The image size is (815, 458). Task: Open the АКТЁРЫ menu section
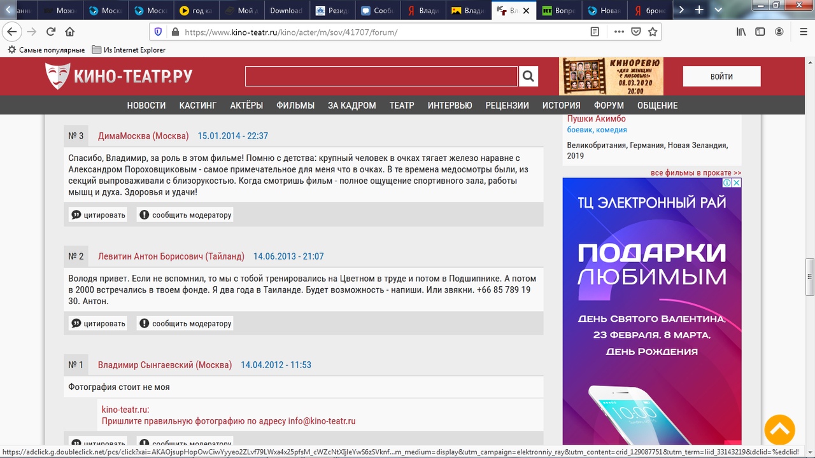pyautogui.click(x=246, y=106)
